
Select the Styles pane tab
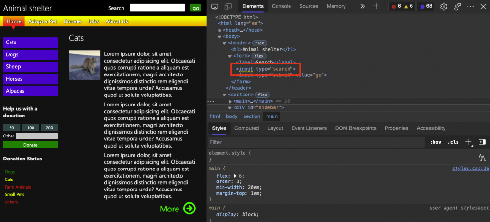pos(219,128)
